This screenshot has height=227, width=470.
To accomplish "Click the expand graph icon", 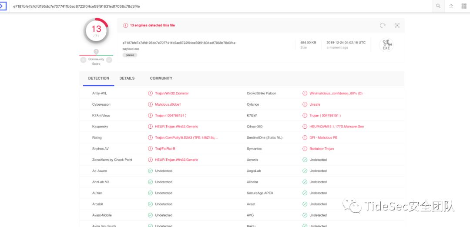I will coord(397,26).
